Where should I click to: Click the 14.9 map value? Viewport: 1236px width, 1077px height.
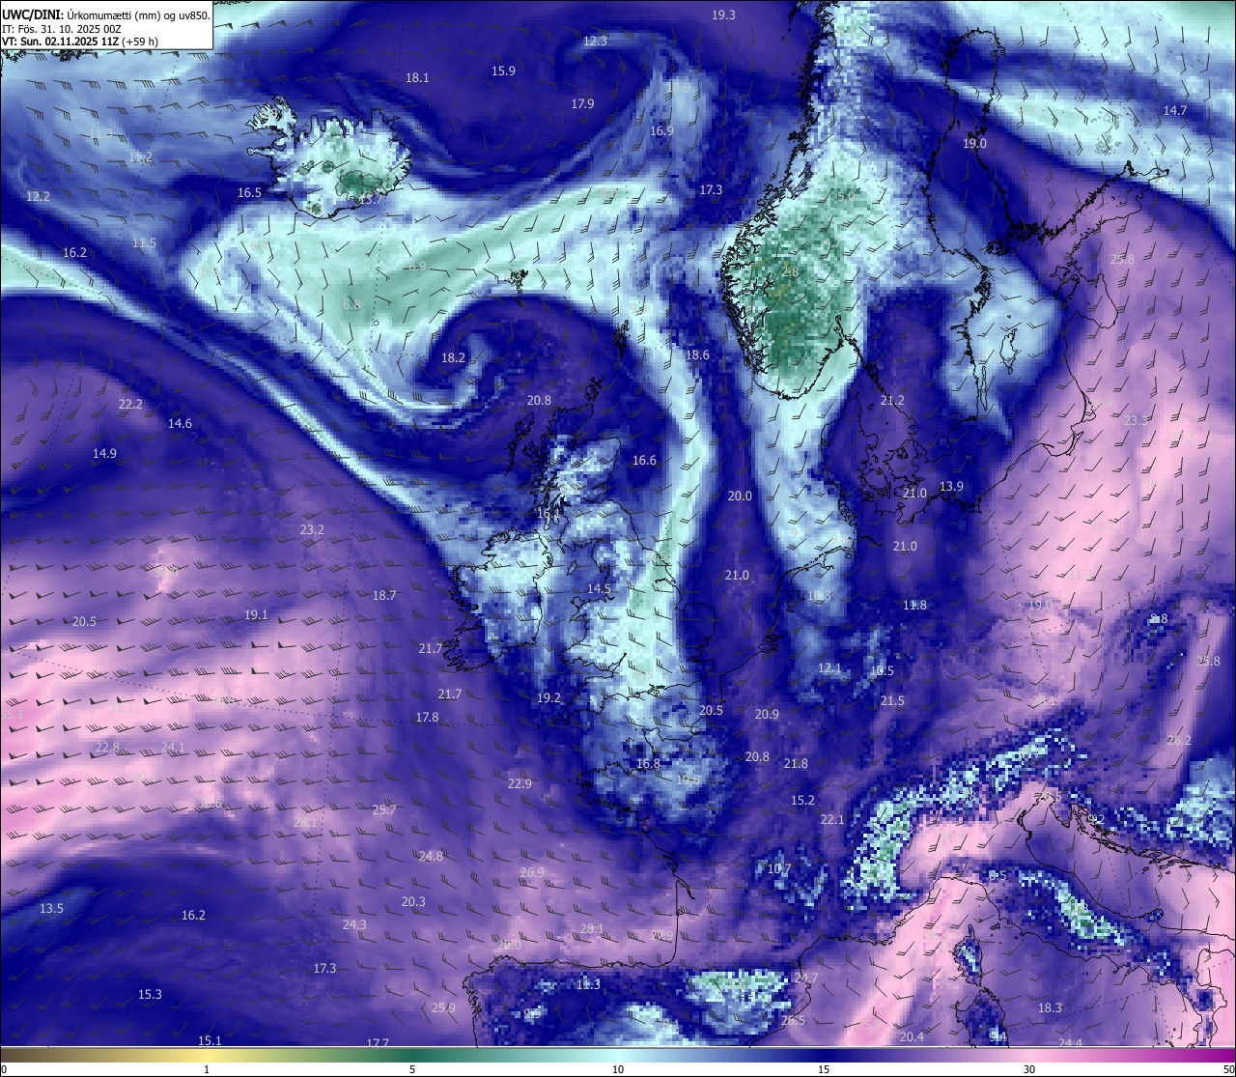point(104,453)
